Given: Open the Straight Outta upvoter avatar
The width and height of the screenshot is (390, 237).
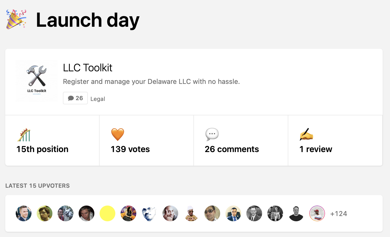Looking at the screenshot, I should 275,213.
